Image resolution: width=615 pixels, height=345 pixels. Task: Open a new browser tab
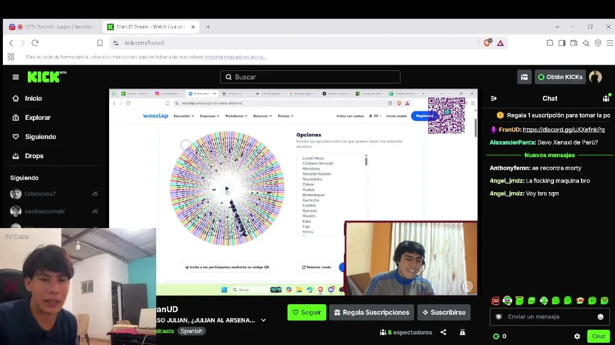click(x=208, y=27)
